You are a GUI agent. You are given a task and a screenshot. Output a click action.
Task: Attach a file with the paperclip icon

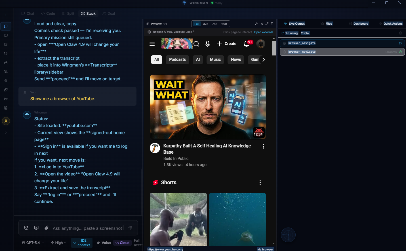pyautogui.click(x=47, y=228)
